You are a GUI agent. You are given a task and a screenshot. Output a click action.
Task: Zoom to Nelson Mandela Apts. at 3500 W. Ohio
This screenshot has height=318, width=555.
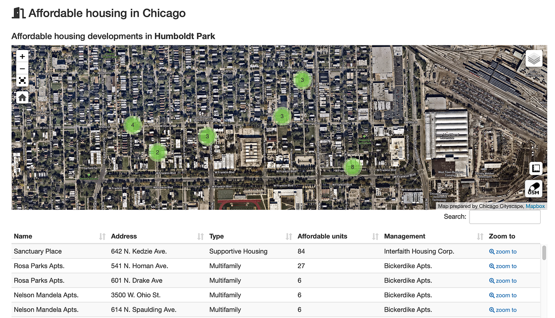point(503,295)
